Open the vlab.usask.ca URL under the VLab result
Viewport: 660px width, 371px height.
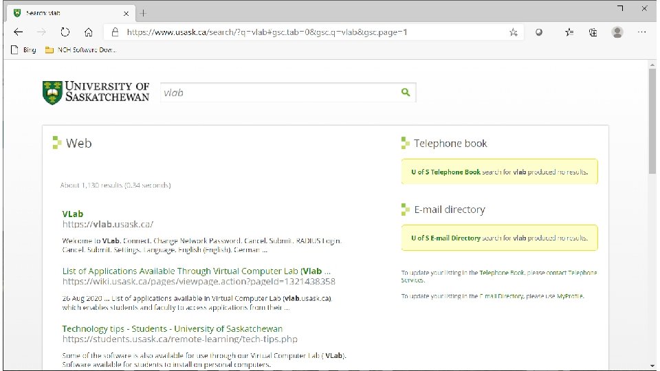pyautogui.click(x=108, y=224)
